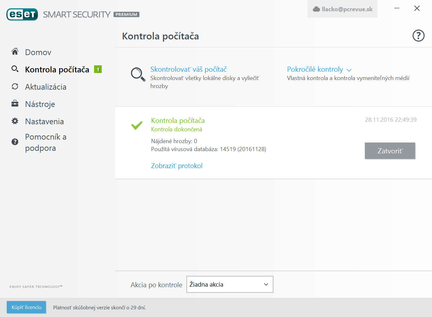Click the large scan magnifying glass icon
The height and width of the screenshot is (317, 432).
[138, 74]
